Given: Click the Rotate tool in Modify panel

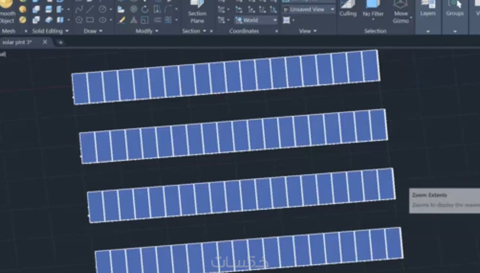Looking at the screenshot, I should click(145, 9).
